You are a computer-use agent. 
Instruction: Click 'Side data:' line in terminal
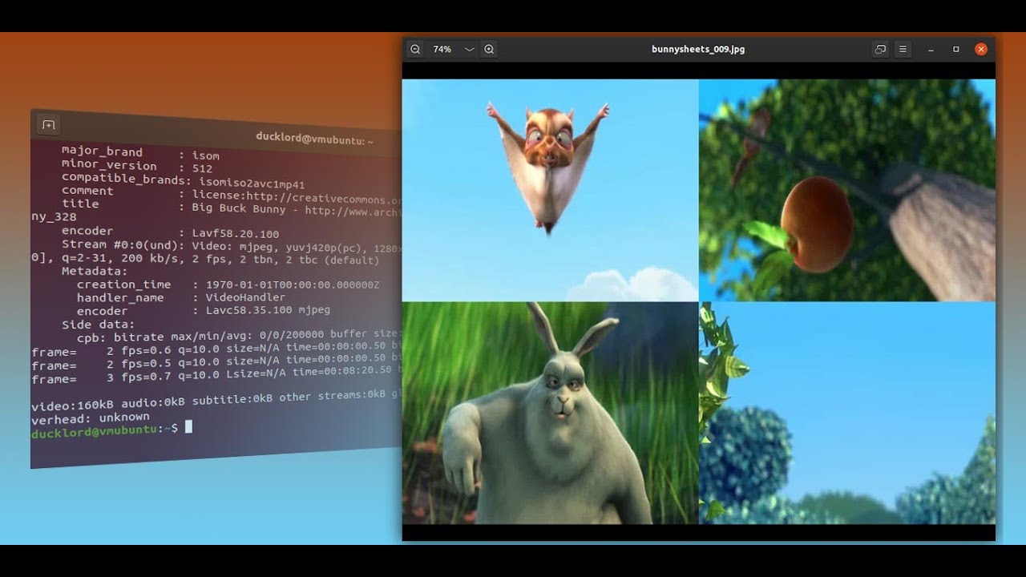[99, 325]
